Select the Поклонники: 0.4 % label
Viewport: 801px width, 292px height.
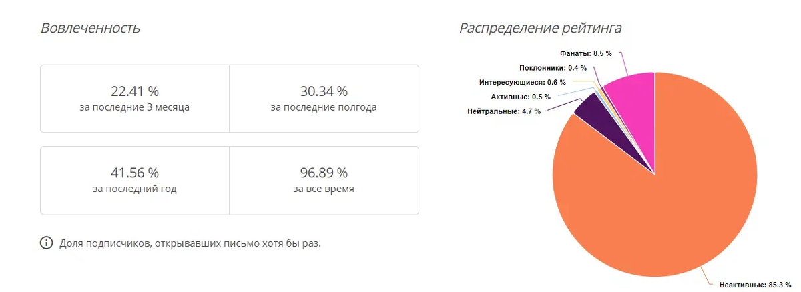pos(553,67)
